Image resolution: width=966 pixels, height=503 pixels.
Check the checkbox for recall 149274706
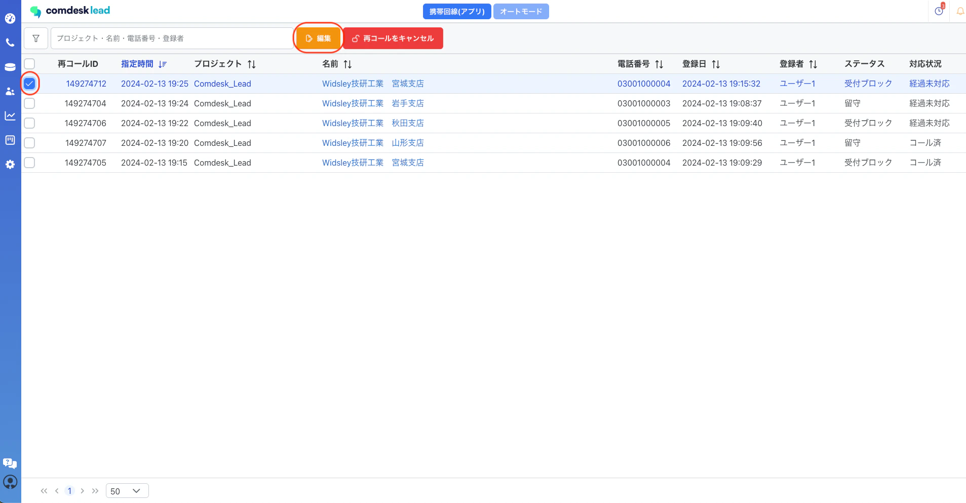coord(29,123)
